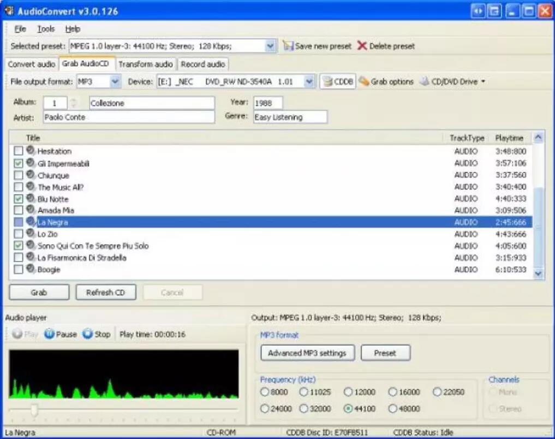This screenshot has width=555, height=439.
Task: Click the track list scrollbar down arrow
Action: coord(539,273)
